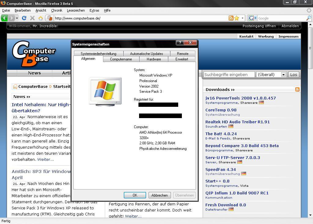The image size is (313, 224).
Task: Click the Abmelden link
Action: coord(290,26)
